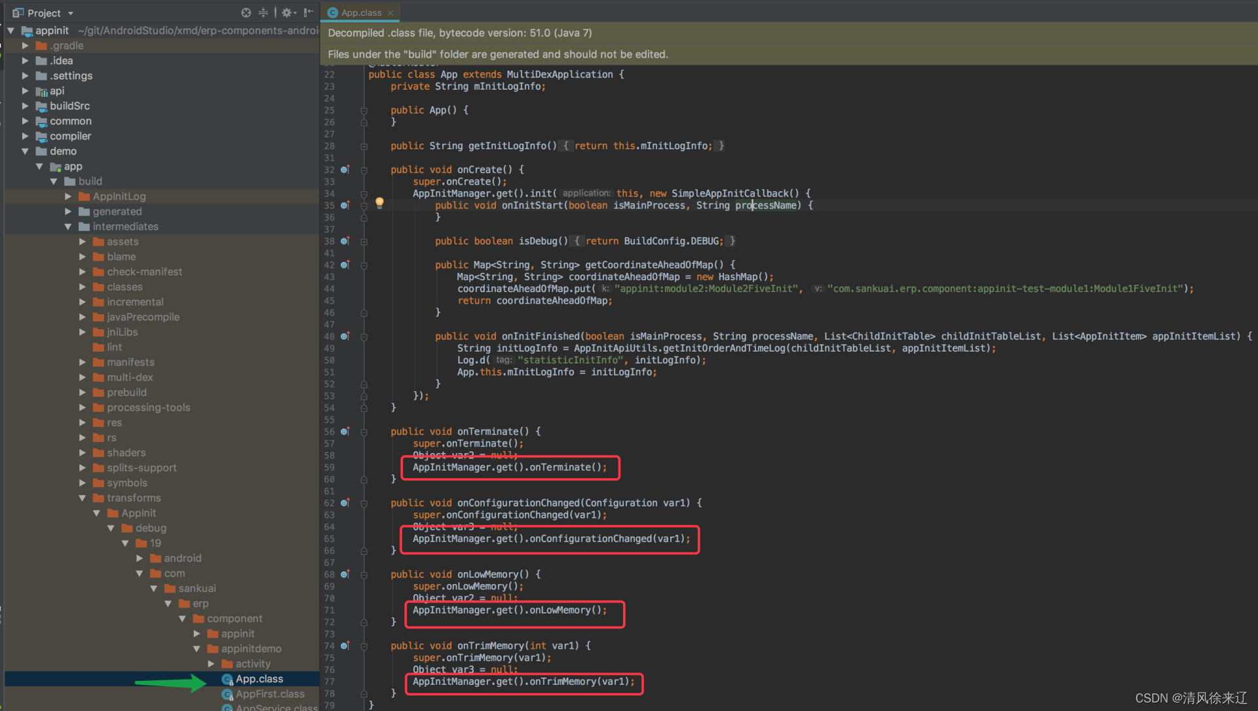Viewport: 1258px width, 711px height.
Task: Select the javaPrecompile folder
Action: click(143, 317)
